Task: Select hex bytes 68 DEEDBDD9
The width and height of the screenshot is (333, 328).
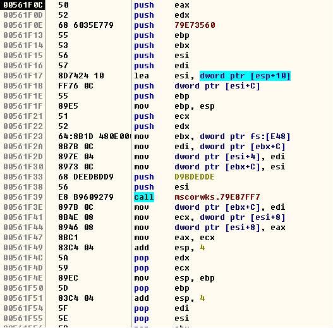Action: click(x=86, y=177)
